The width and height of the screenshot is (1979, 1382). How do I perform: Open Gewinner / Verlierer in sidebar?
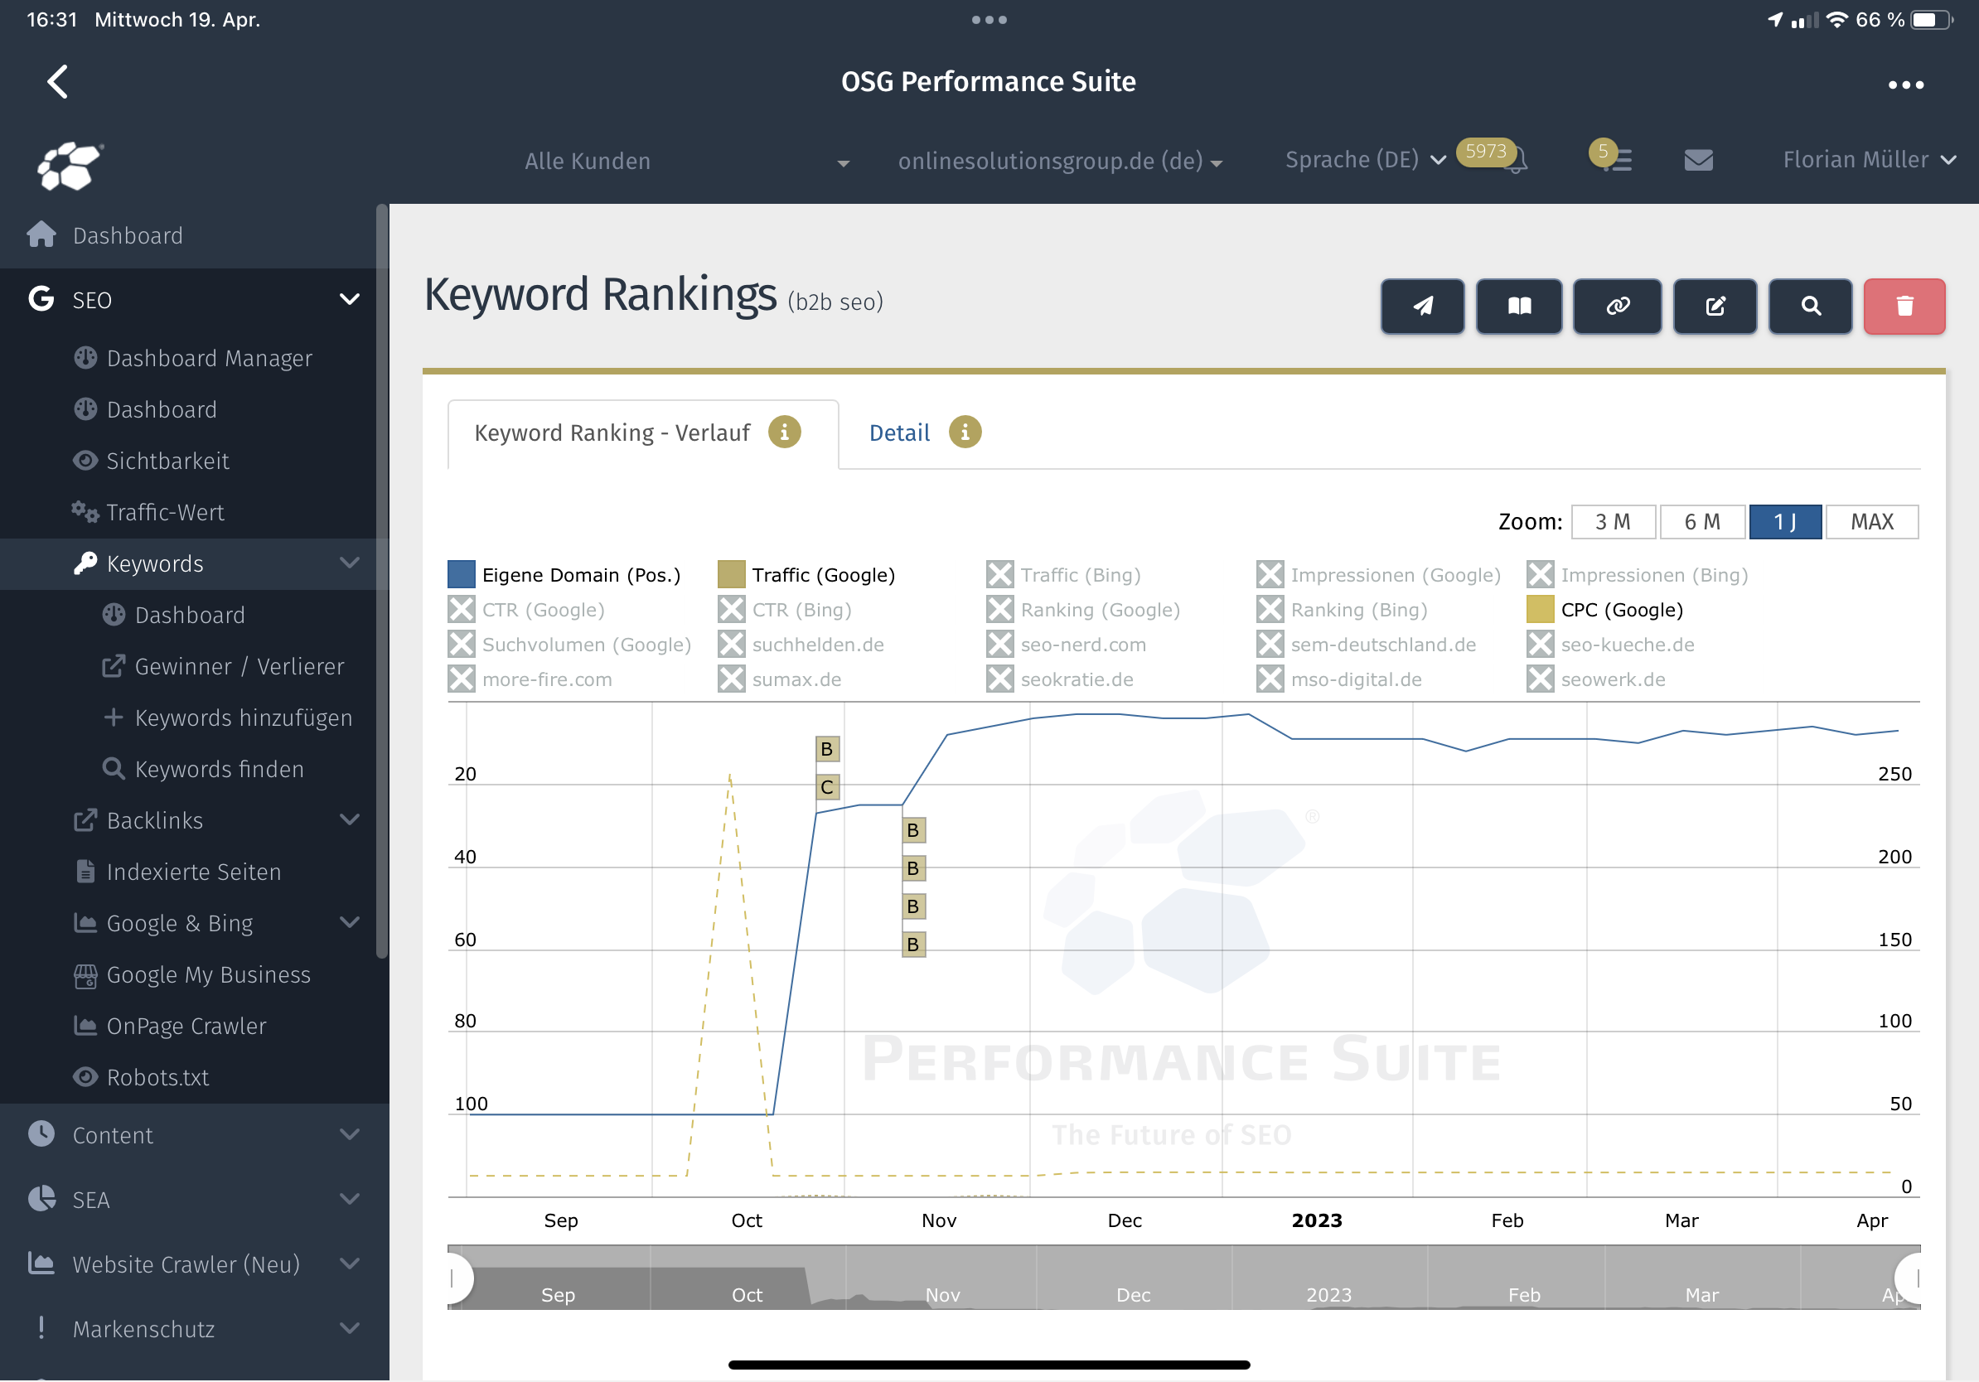[188, 667]
